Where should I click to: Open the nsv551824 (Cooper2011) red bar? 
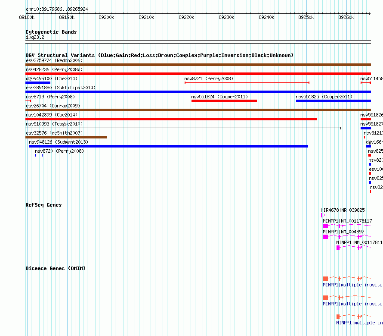pos(224,101)
